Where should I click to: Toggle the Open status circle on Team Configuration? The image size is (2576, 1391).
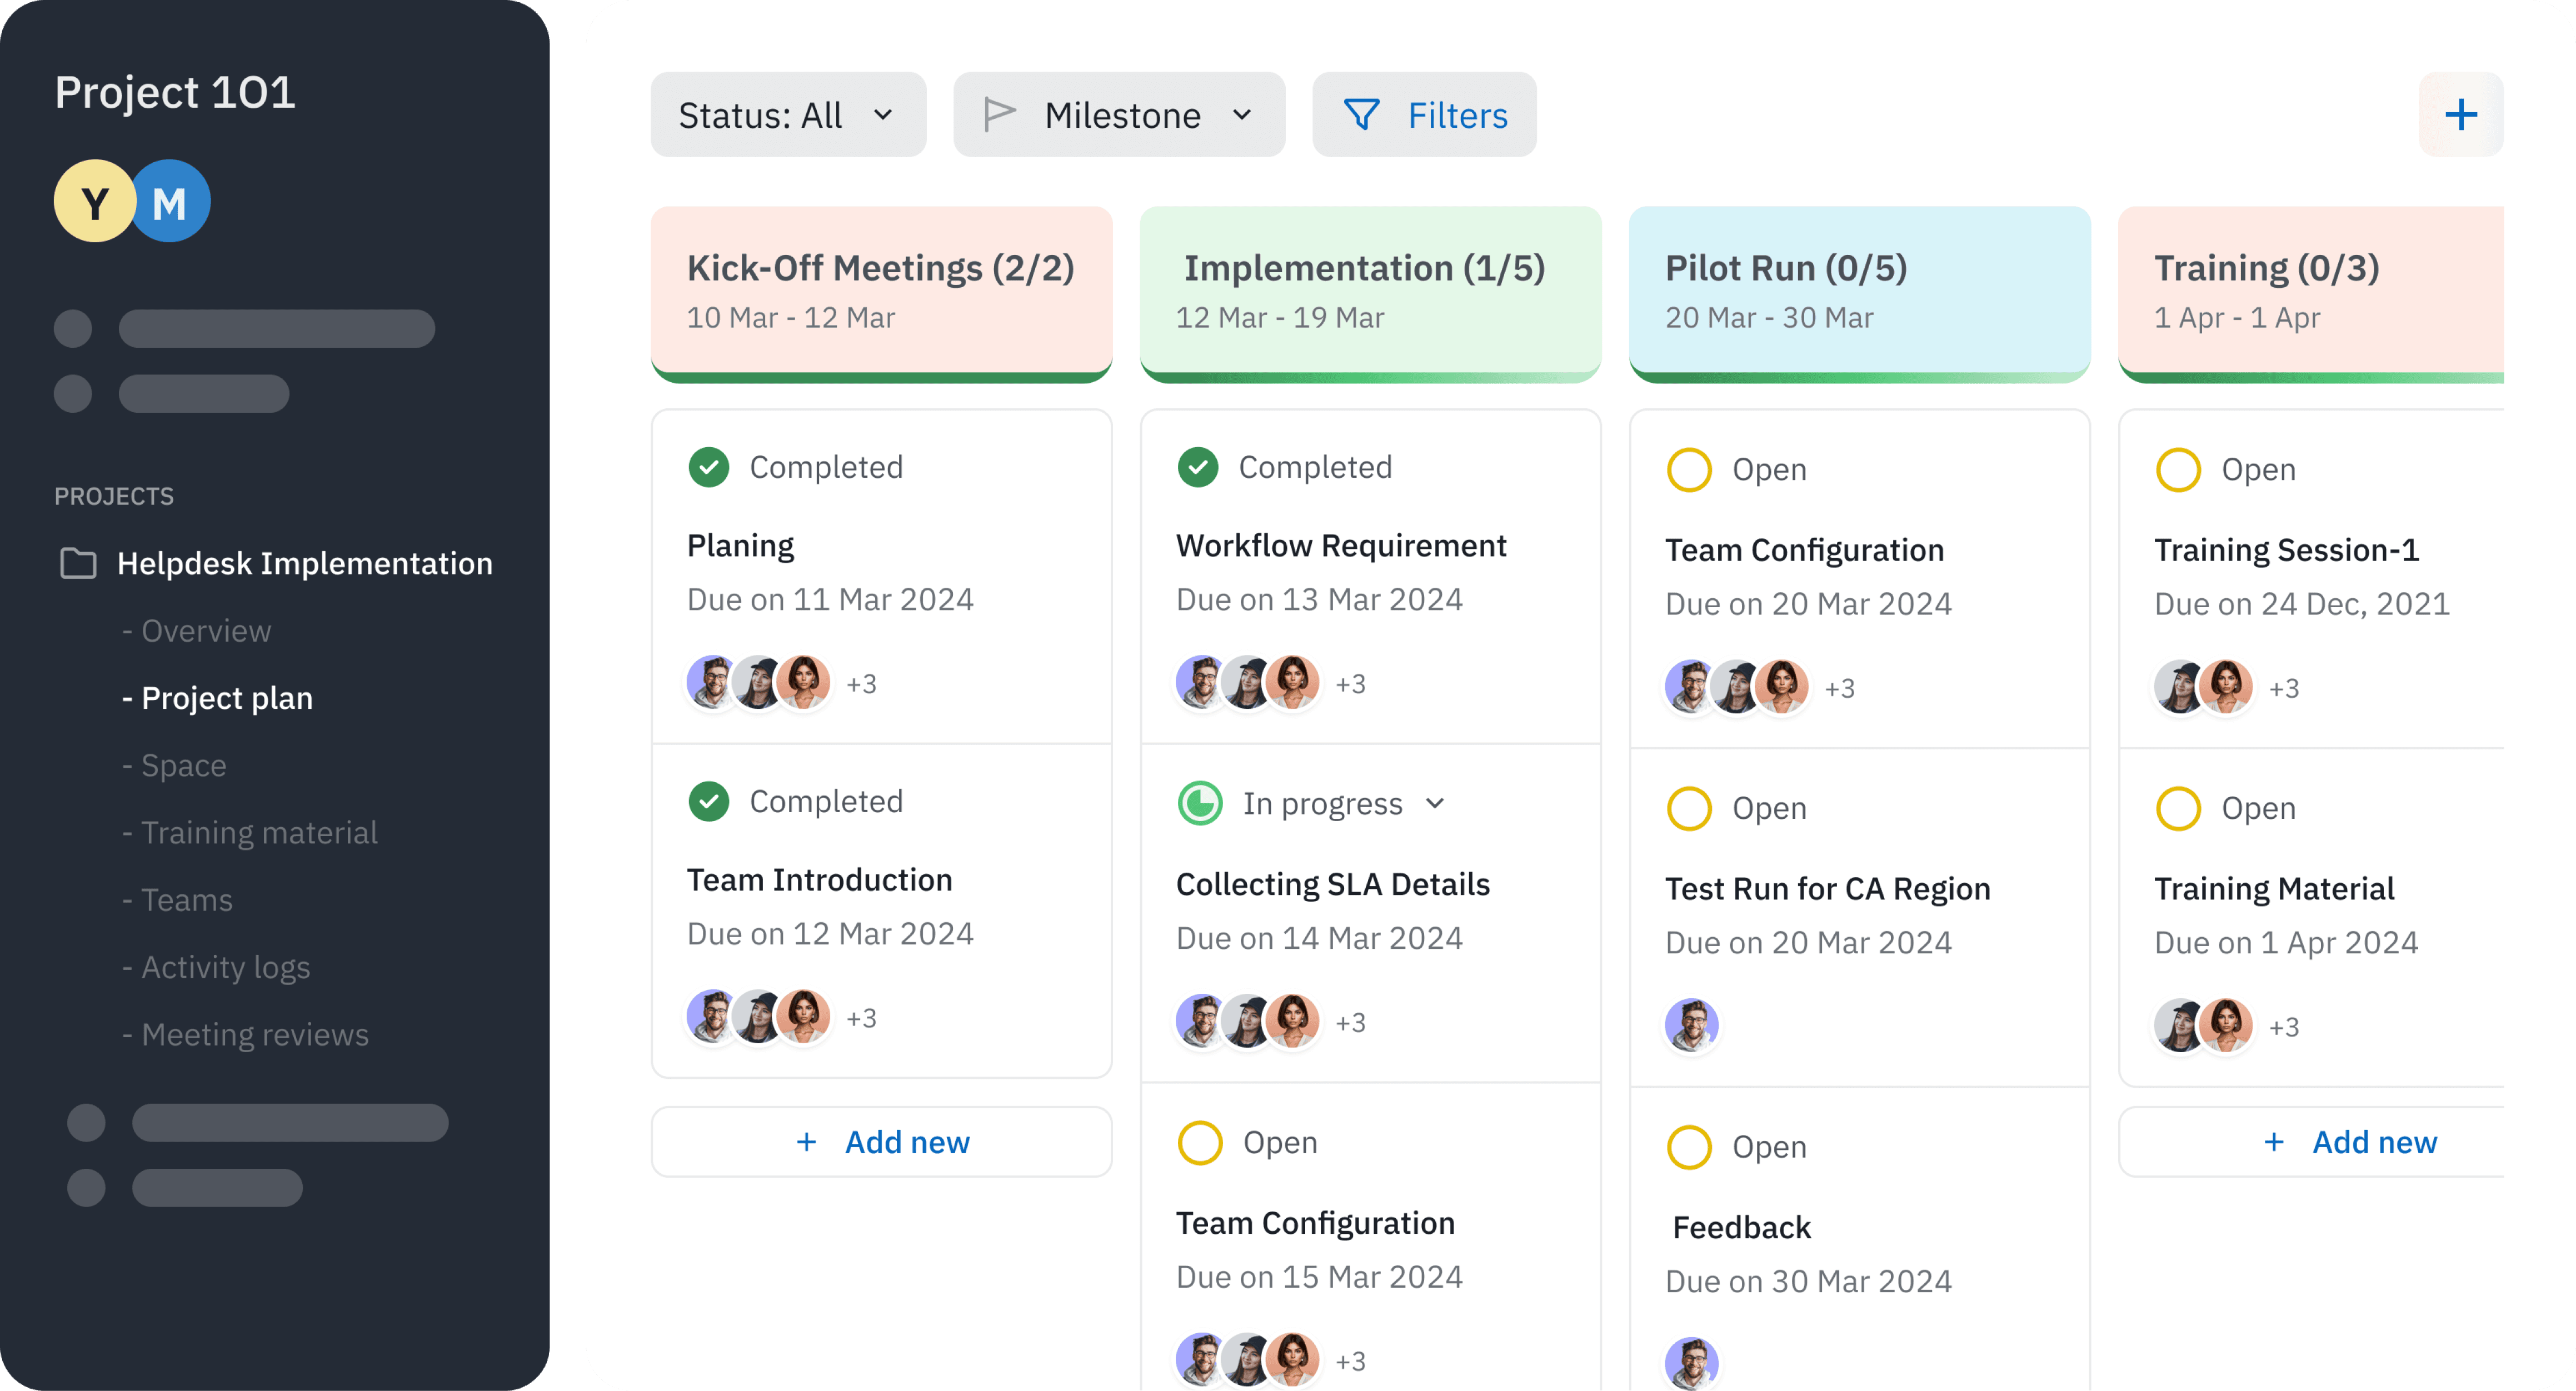click(1690, 468)
